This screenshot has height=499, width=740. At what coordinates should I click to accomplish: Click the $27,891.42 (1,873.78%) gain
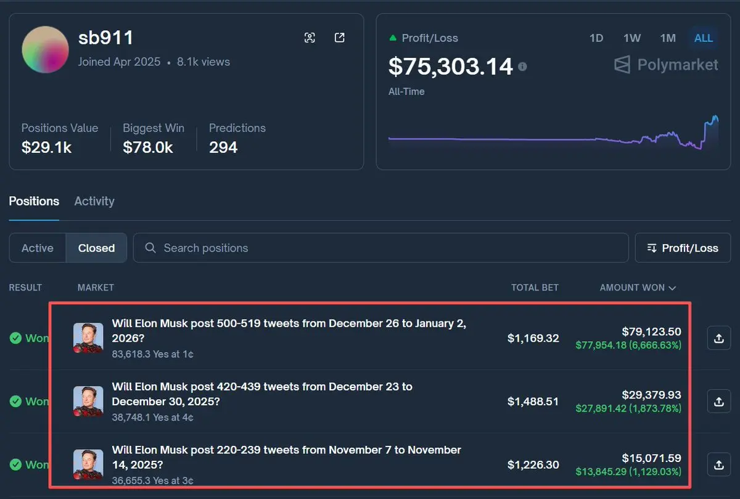[x=628, y=408]
